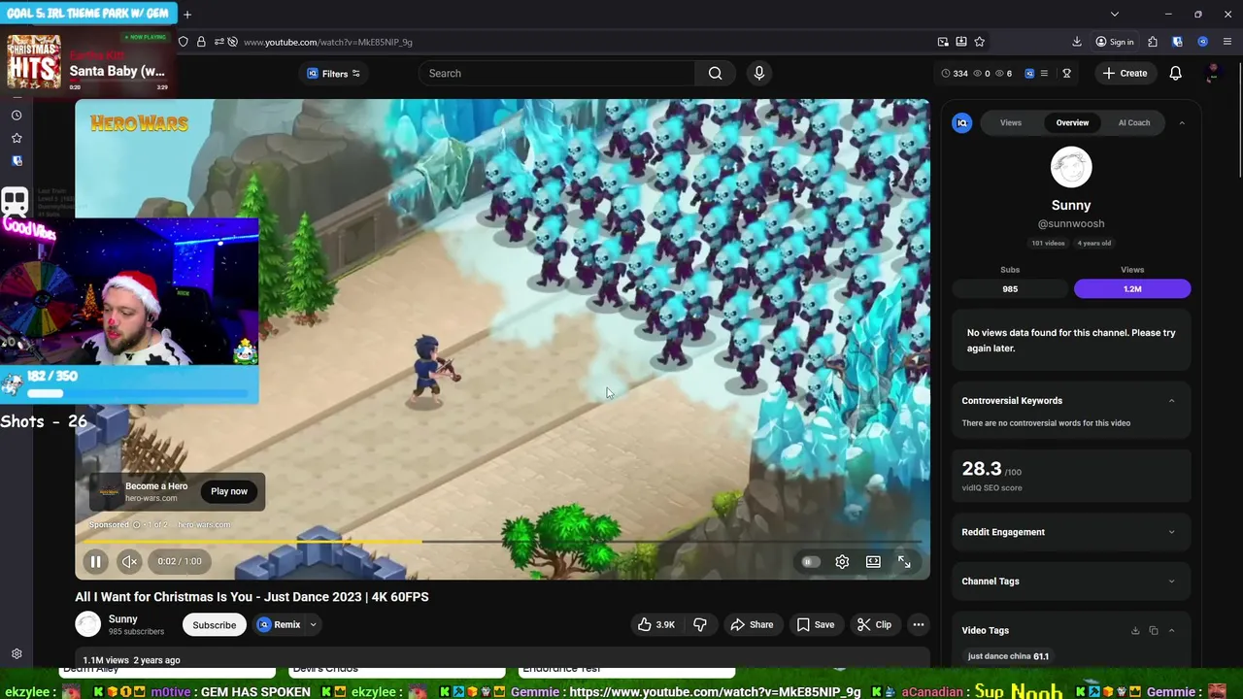Open the player settings gear
The height and width of the screenshot is (699, 1243).
(x=842, y=562)
